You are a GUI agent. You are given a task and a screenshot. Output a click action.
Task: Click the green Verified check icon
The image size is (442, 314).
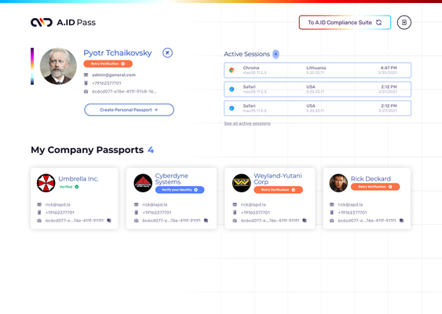point(77,187)
